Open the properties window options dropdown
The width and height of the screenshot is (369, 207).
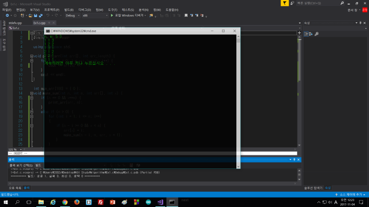click(356, 23)
